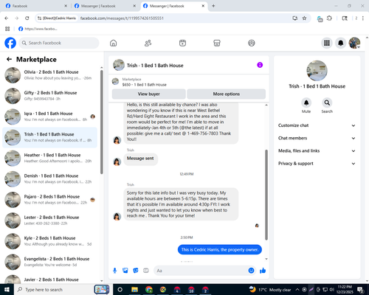
Task: Expand Media, files and links section
Action: point(317,151)
